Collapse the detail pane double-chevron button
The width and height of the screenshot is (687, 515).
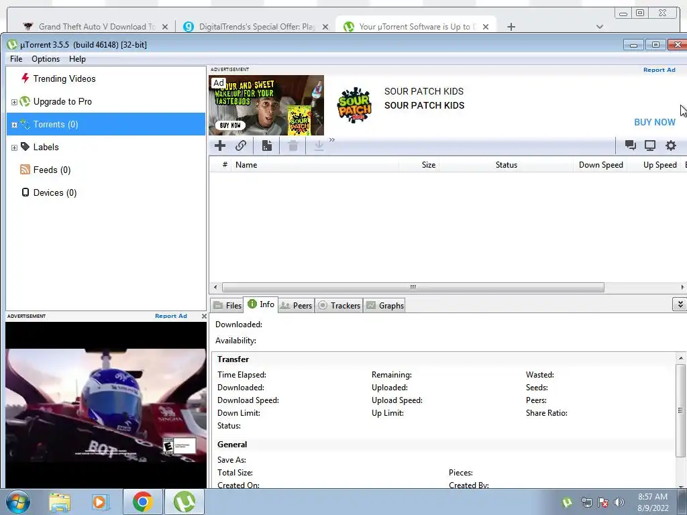pos(680,304)
